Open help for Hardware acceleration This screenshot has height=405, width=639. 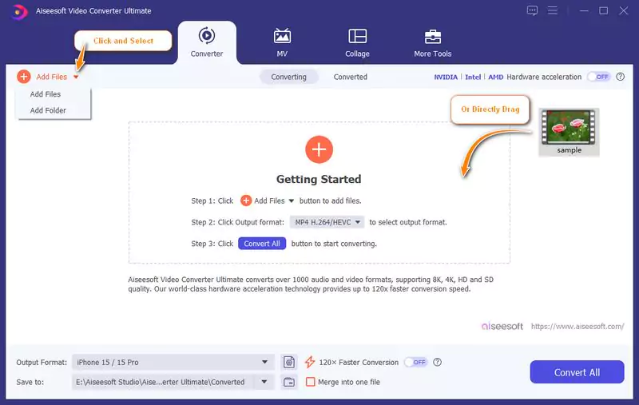[620, 77]
